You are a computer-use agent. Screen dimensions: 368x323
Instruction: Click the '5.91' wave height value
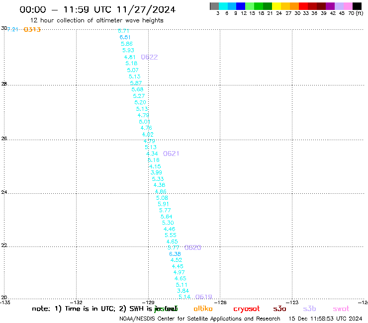(x=163, y=204)
